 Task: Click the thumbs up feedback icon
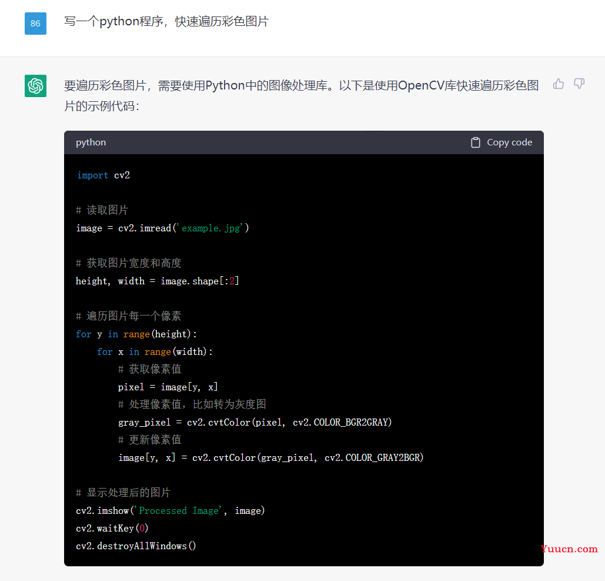[x=559, y=84]
